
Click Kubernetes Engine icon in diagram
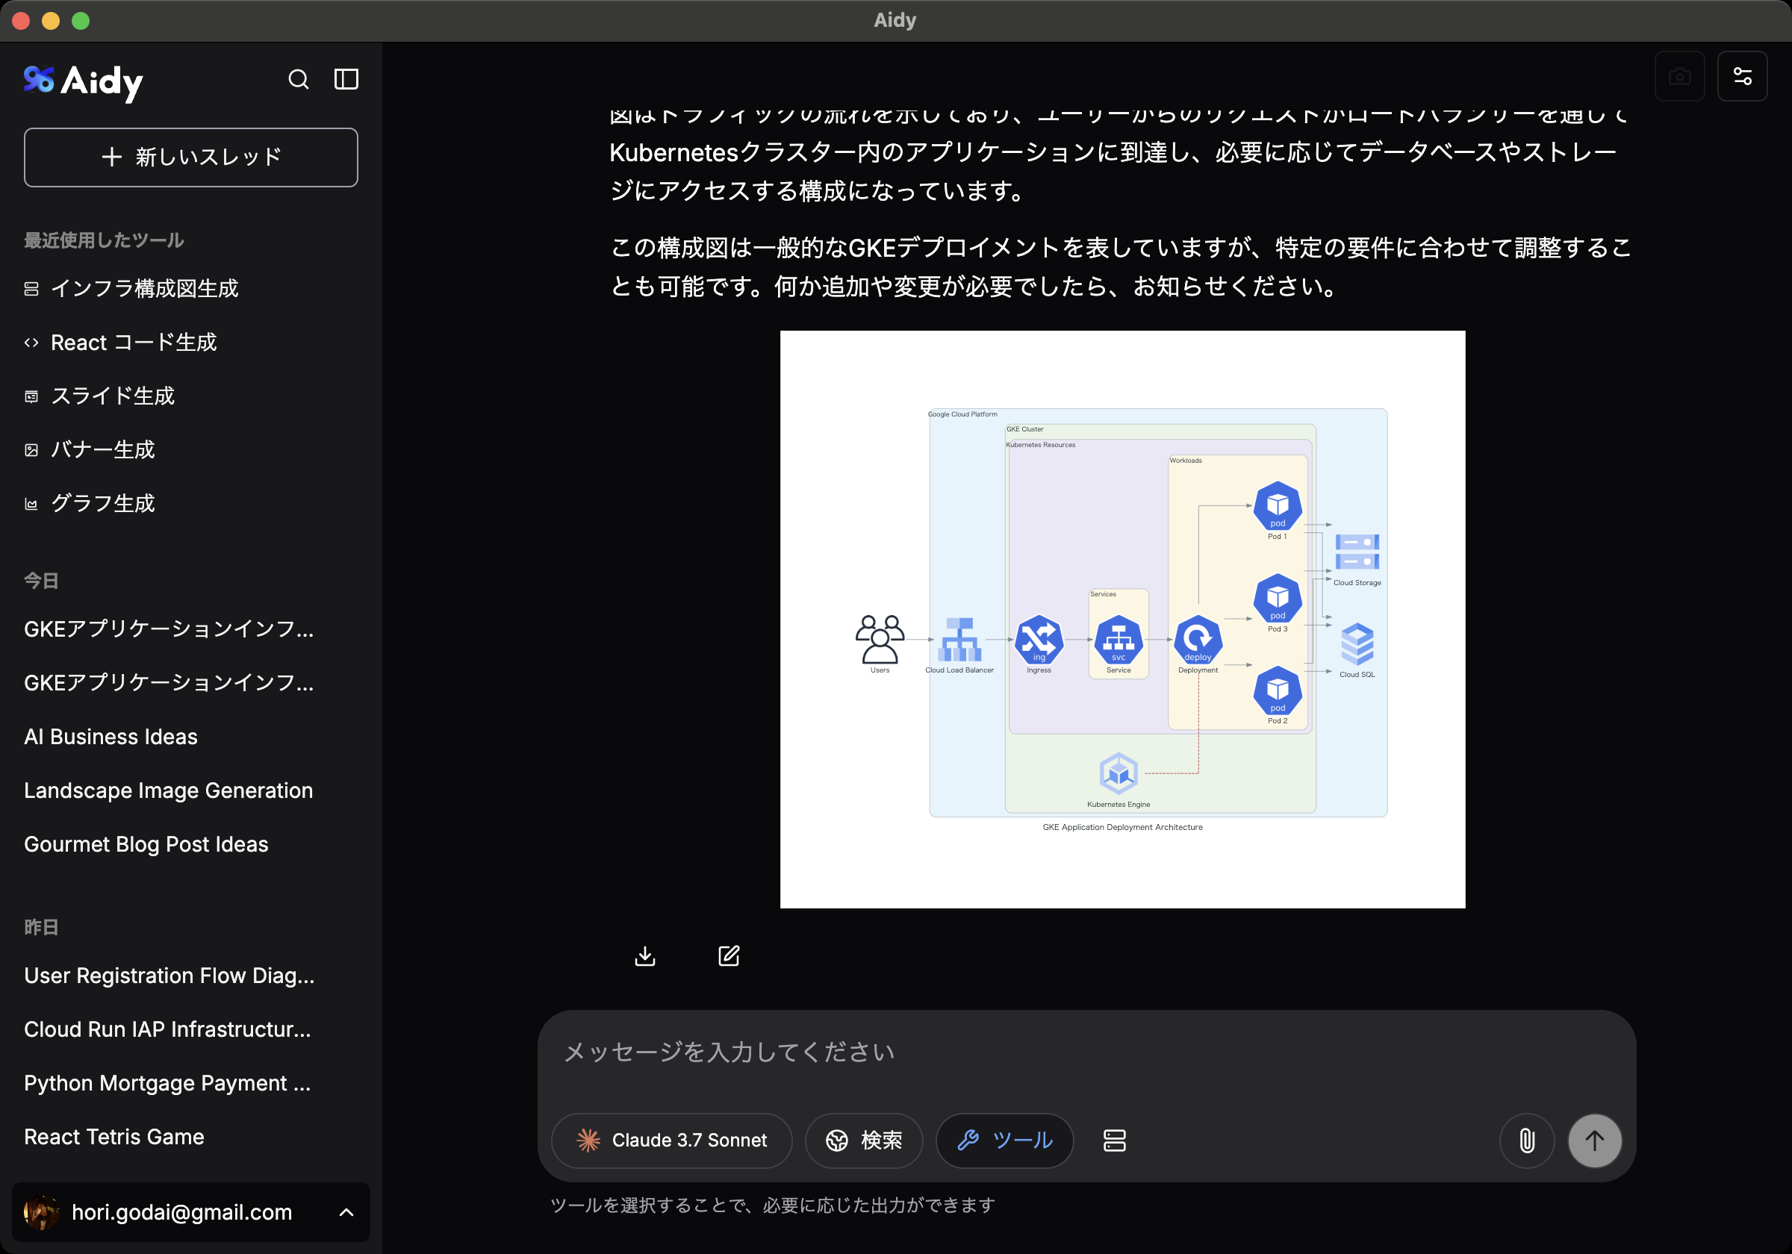pos(1119,773)
